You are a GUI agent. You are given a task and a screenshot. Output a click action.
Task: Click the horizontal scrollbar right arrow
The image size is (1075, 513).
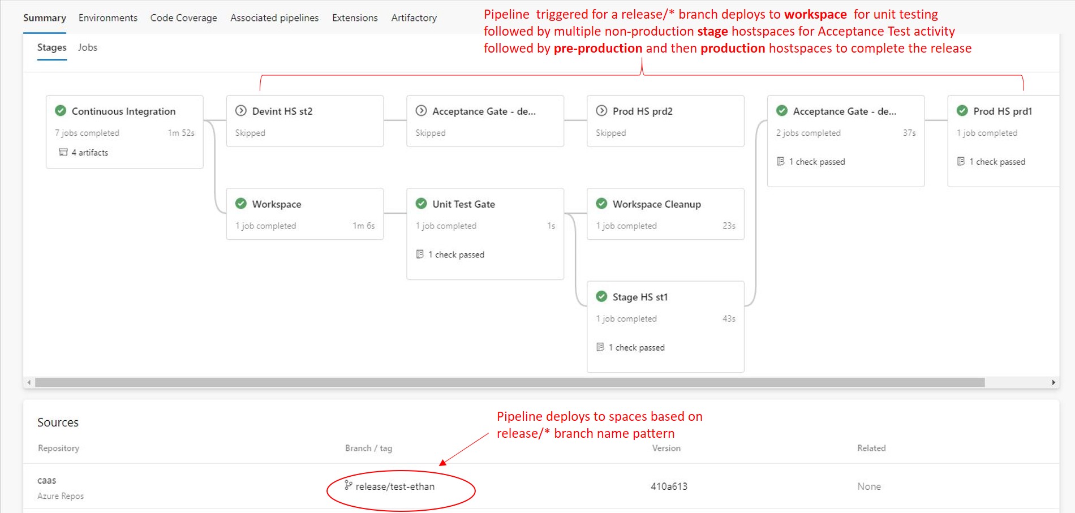1053,382
